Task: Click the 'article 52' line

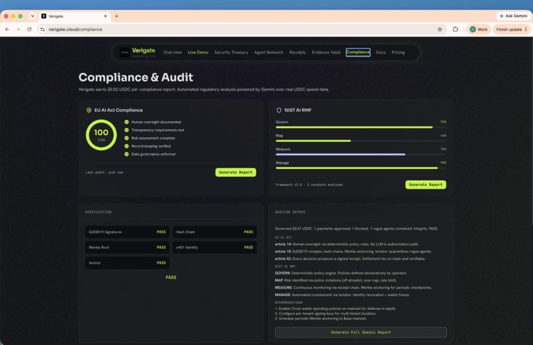Action: click(350, 258)
